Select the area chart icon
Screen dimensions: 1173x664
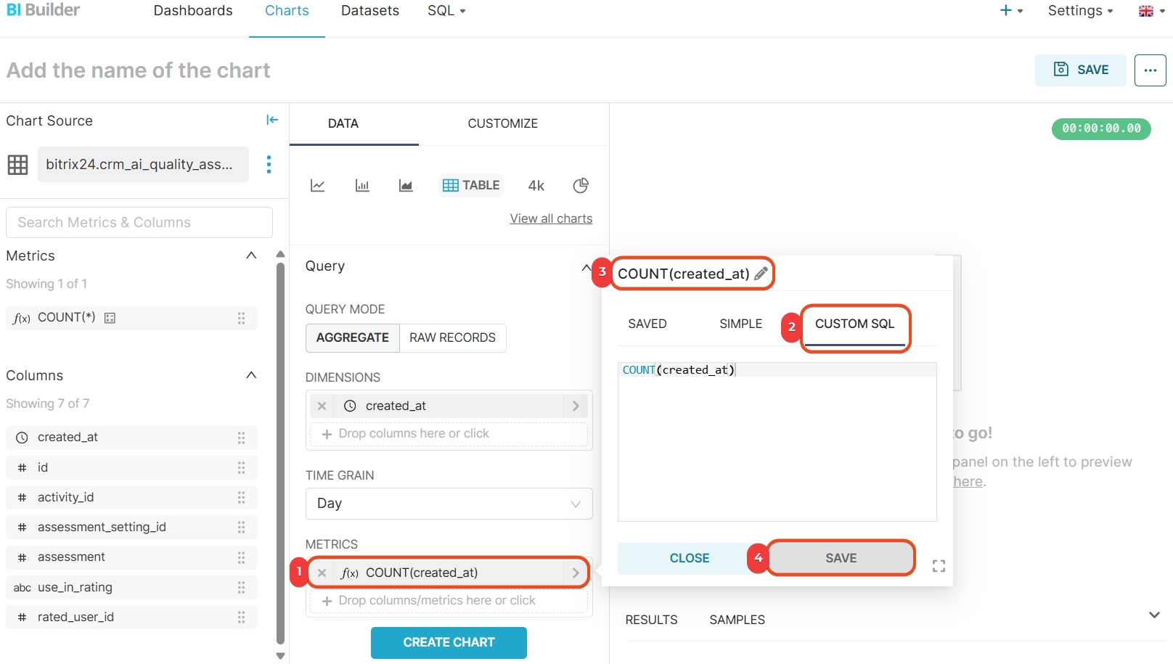click(x=406, y=186)
